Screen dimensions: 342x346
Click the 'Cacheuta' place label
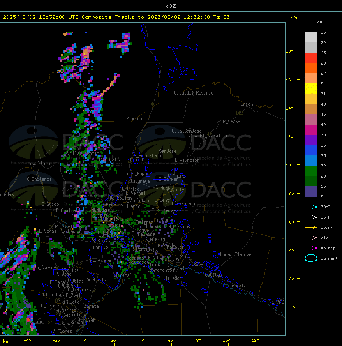coord(70,231)
